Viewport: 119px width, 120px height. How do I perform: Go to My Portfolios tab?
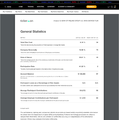coord(7,12)
